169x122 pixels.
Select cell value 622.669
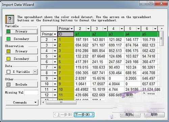point(99,95)
